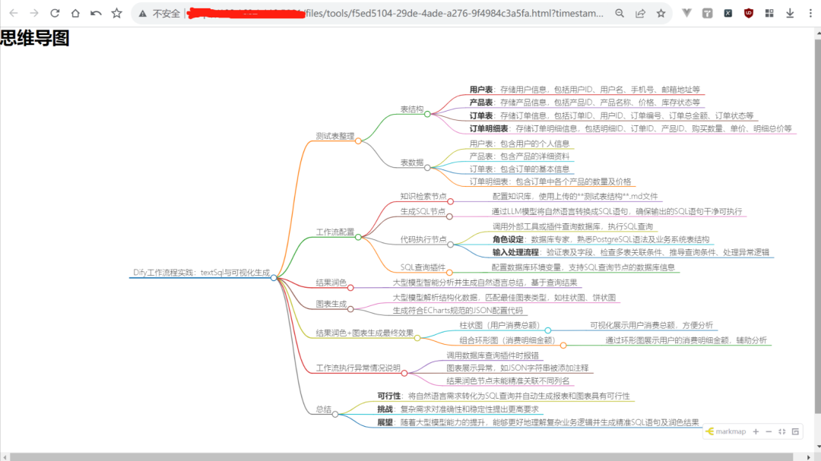Open the dark X extension icon
Screen dimensions: 821x461
(727, 13)
